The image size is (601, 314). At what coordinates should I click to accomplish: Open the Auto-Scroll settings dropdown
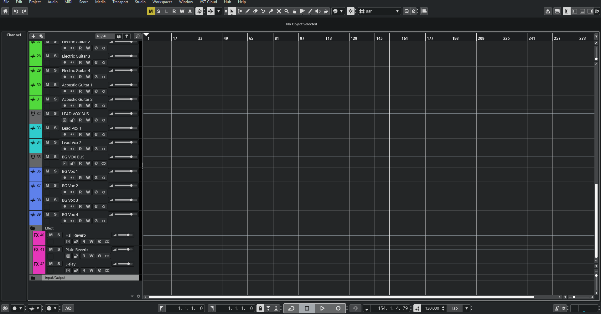click(218, 11)
